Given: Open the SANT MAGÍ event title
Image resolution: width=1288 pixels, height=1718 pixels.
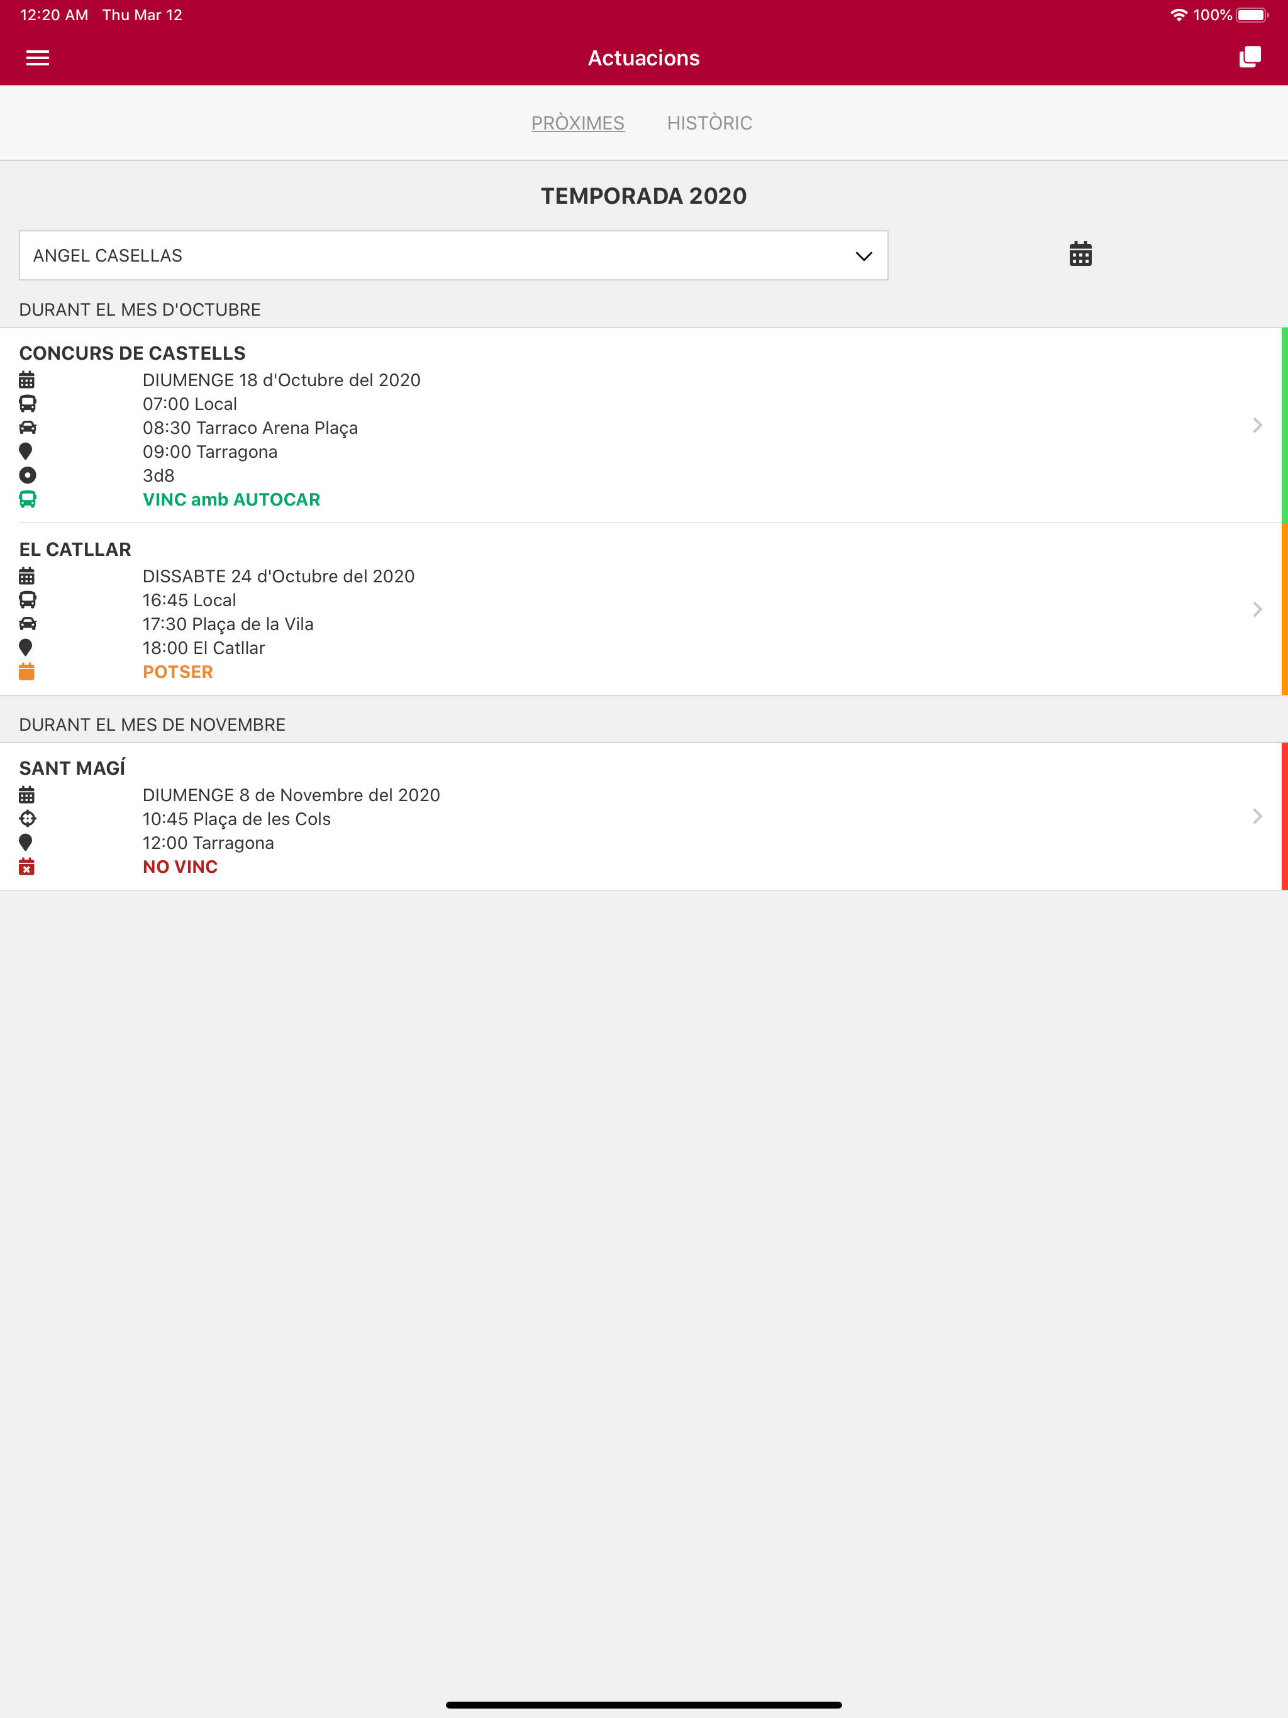Looking at the screenshot, I should pyautogui.click(x=72, y=768).
